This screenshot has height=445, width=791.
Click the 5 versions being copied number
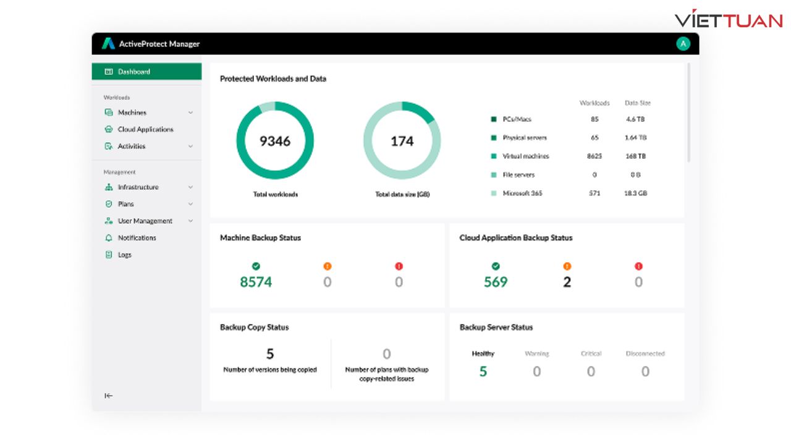pos(270,354)
